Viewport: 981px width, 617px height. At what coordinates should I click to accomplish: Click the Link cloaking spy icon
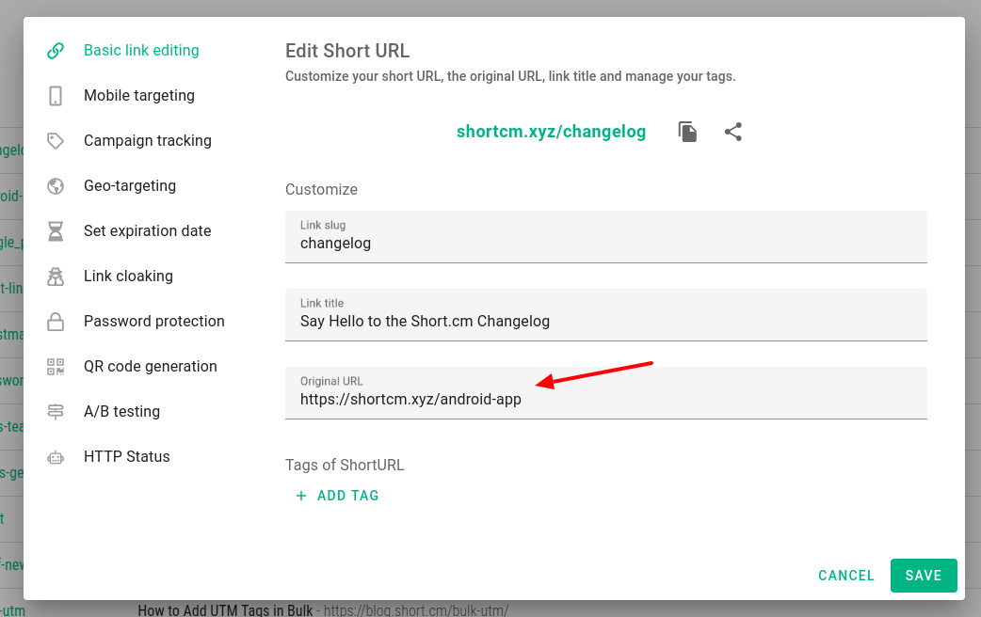coord(56,277)
